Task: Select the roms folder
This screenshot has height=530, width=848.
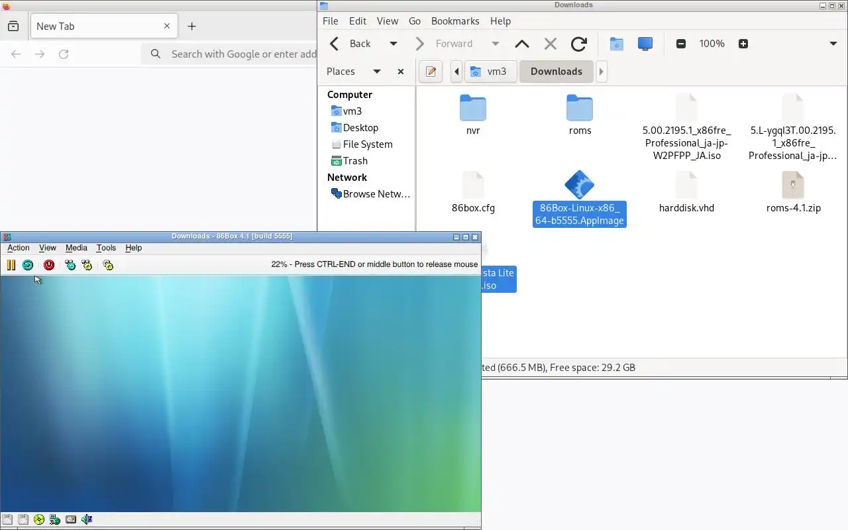Action: point(580,115)
